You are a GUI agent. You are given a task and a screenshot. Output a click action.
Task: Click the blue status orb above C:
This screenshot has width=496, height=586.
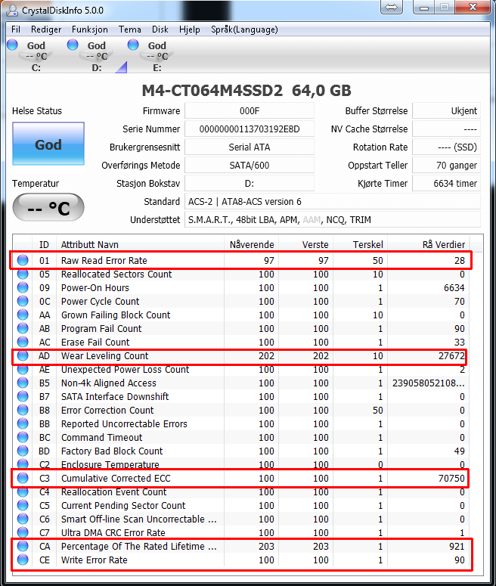coord(12,45)
